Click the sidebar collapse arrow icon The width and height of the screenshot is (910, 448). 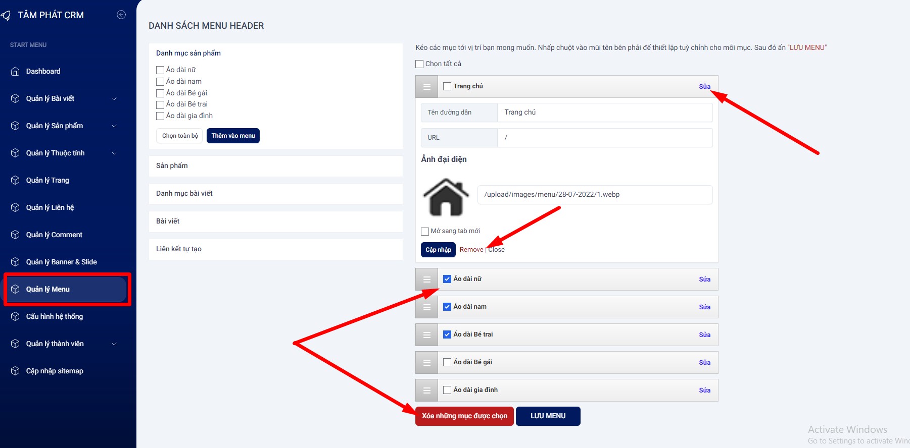point(121,15)
